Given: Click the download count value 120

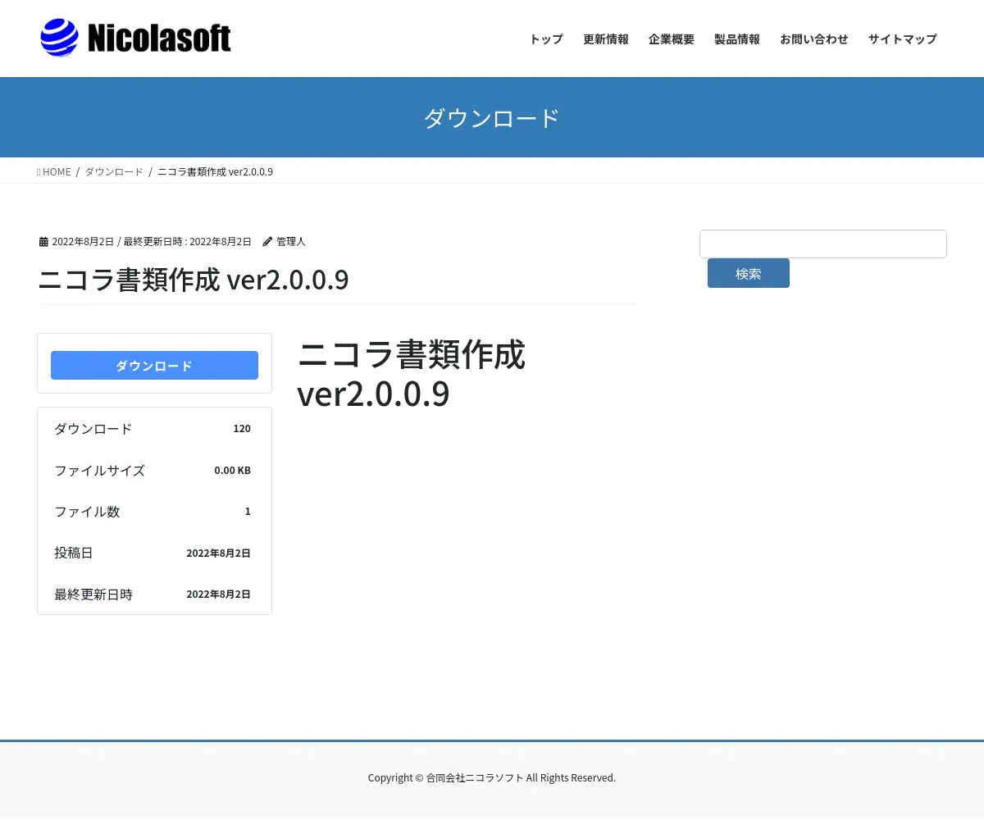Looking at the screenshot, I should pyautogui.click(x=242, y=429).
